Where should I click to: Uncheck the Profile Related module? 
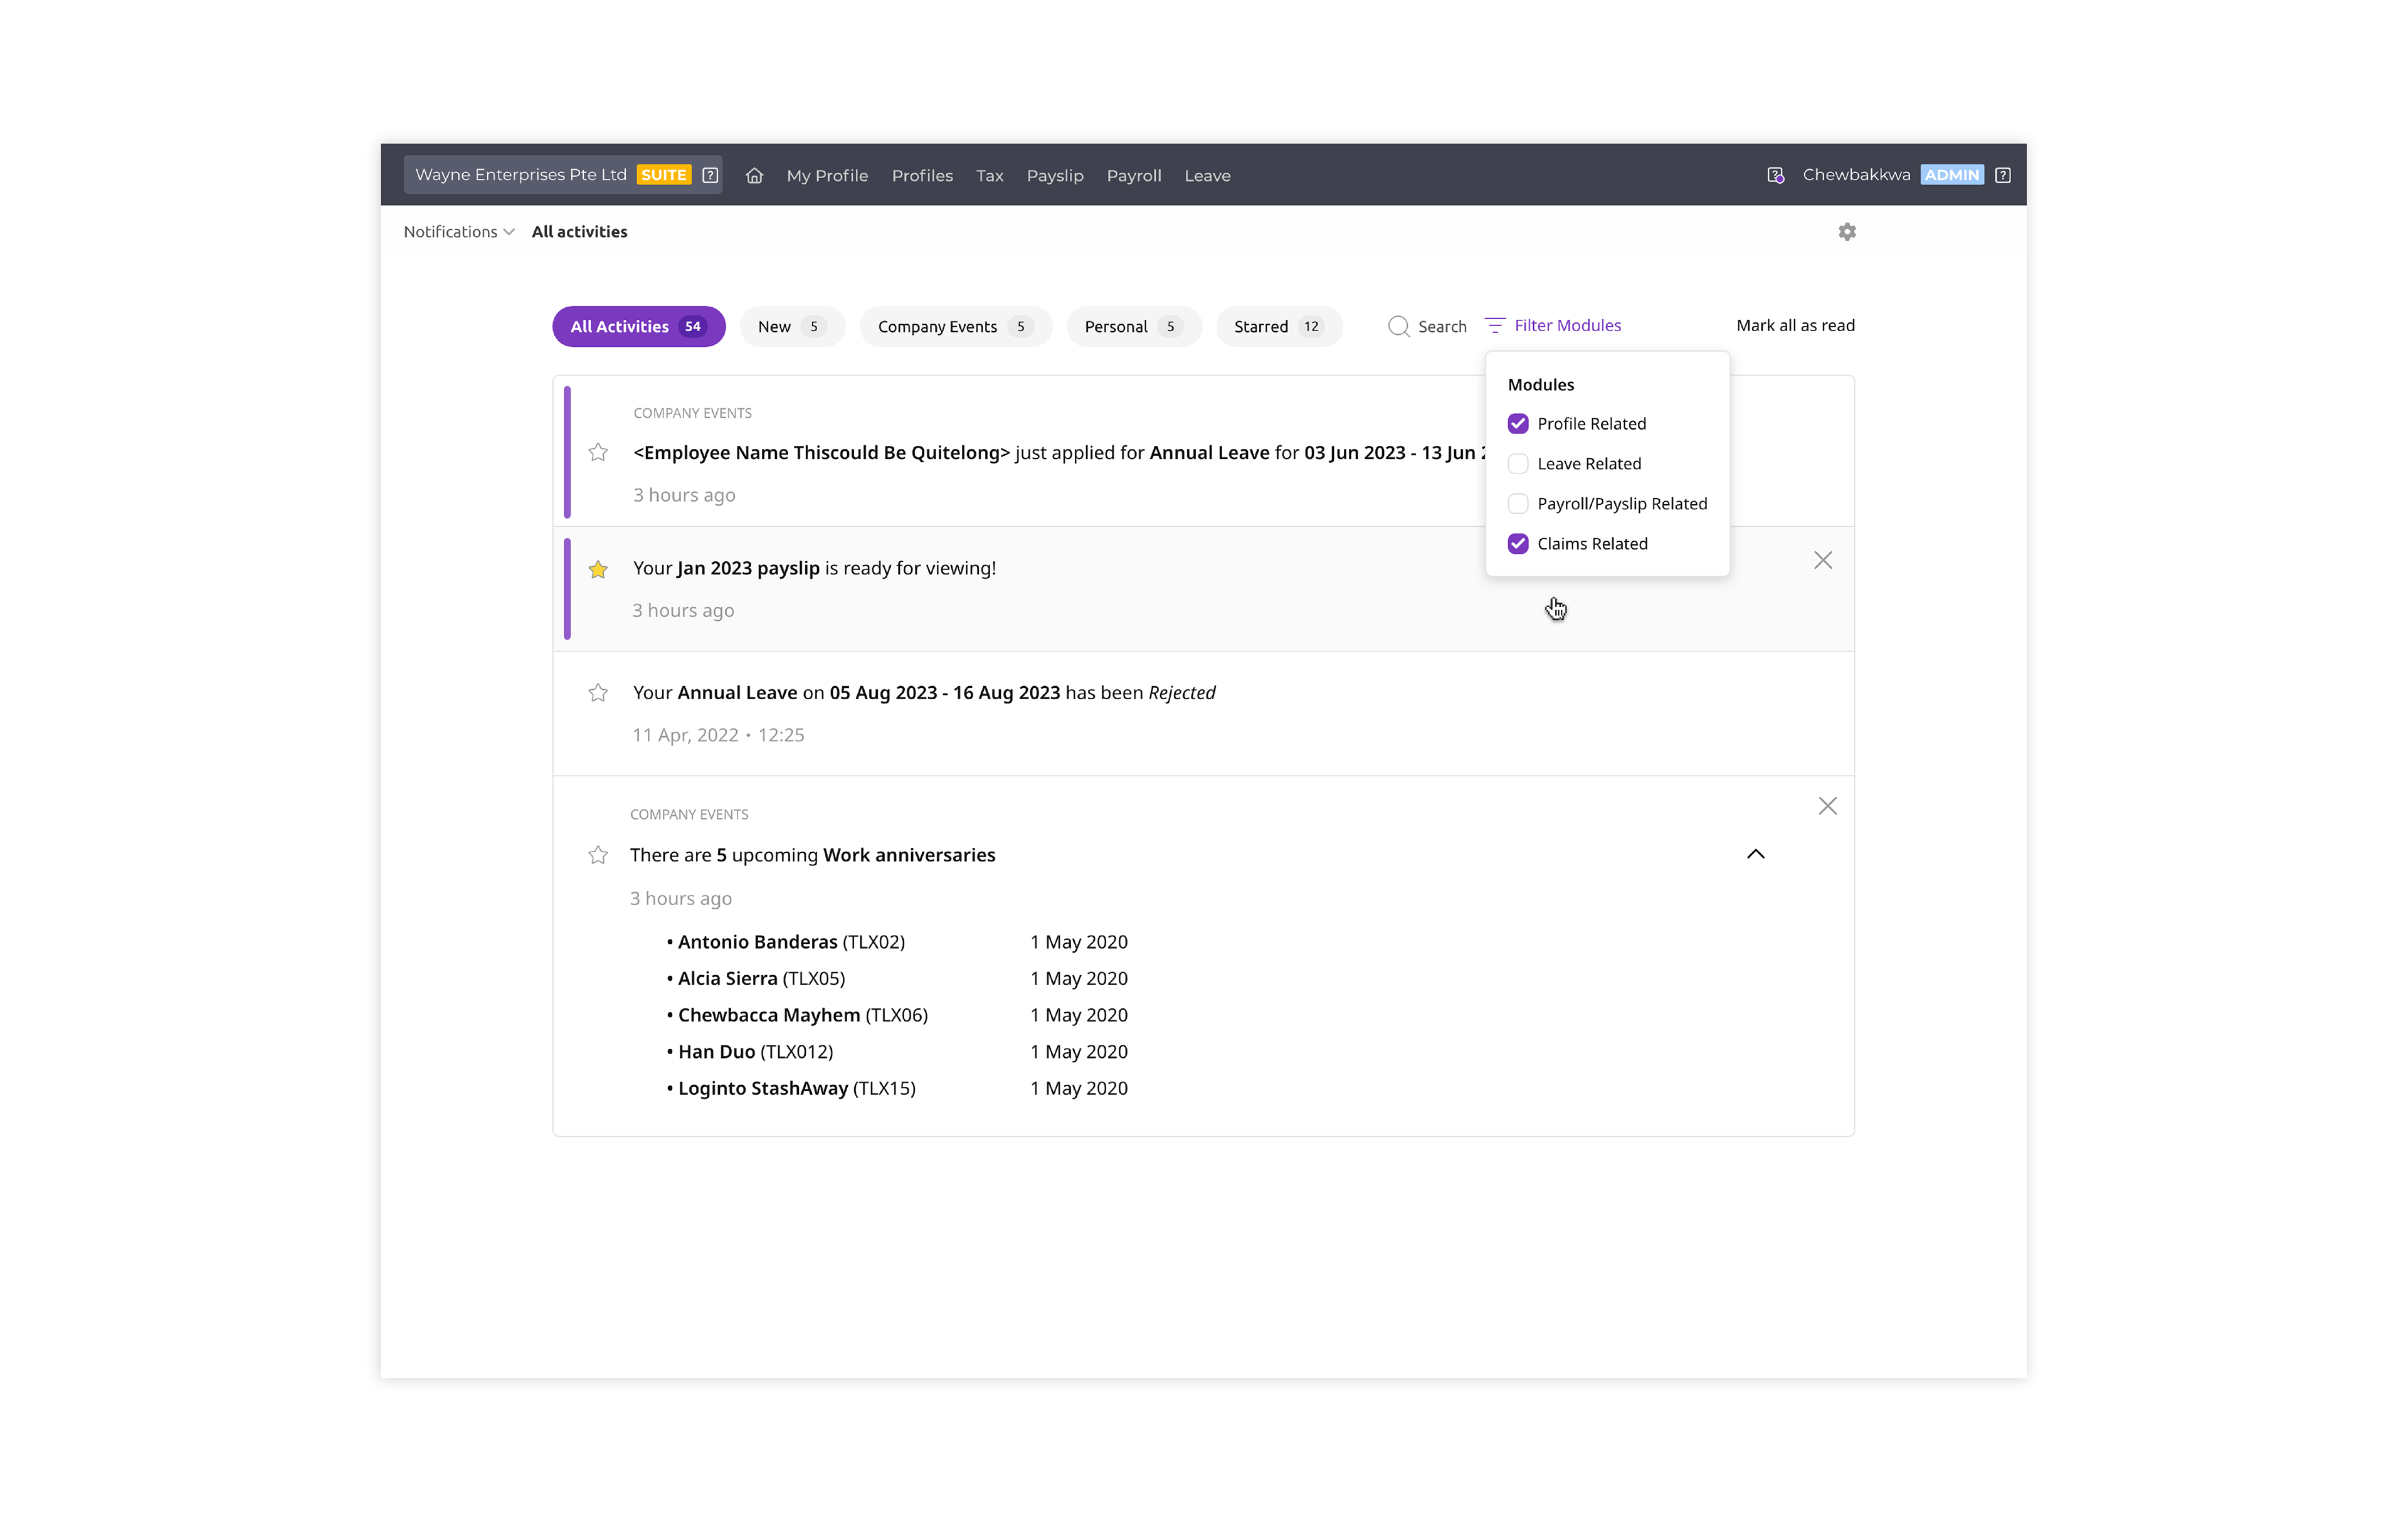pos(1518,424)
